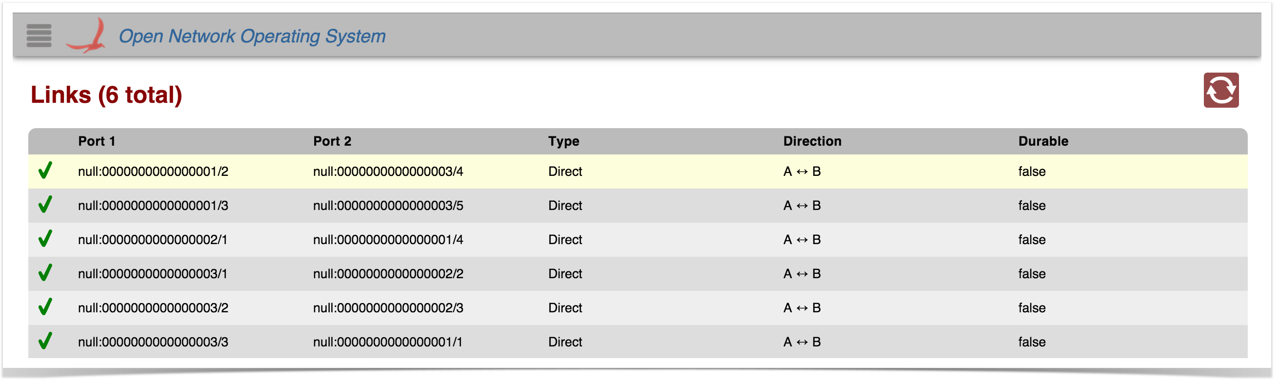Open the hamburger navigation menu
The image size is (1278, 382).
39,35
